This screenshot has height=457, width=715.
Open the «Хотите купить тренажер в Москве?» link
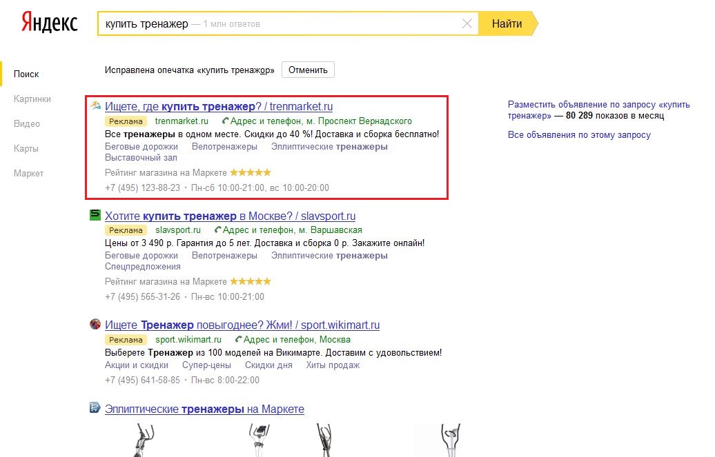(x=230, y=216)
